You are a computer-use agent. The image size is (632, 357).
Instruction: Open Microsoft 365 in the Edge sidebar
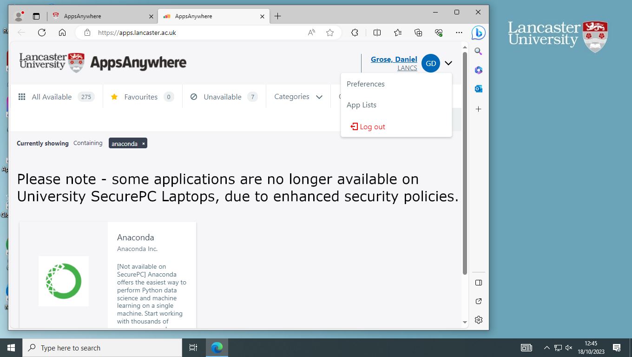pyautogui.click(x=478, y=70)
